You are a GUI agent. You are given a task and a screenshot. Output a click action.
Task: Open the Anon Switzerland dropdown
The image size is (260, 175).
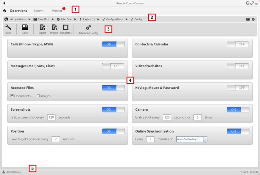tap(205, 139)
